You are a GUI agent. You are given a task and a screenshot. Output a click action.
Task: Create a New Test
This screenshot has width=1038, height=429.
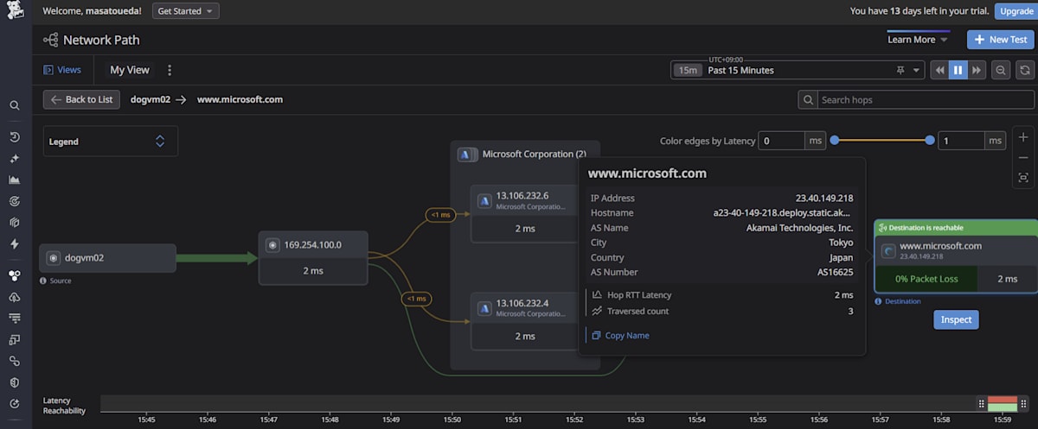(1000, 40)
